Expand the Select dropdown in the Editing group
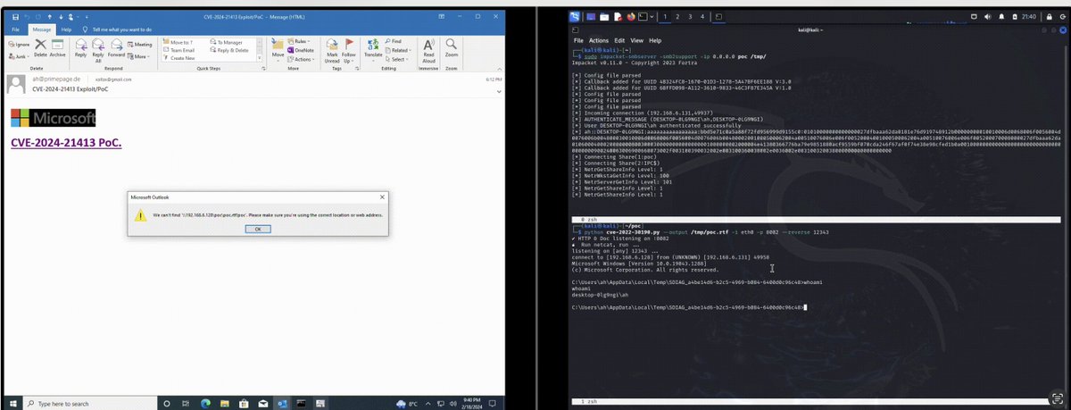Image resolution: width=1071 pixels, height=410 pixels. point(396,59)
